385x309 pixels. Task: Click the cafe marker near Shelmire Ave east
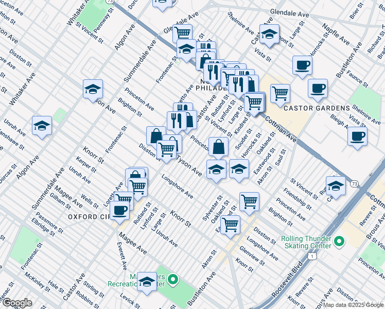pyautogui.click(x=358, y=138)
